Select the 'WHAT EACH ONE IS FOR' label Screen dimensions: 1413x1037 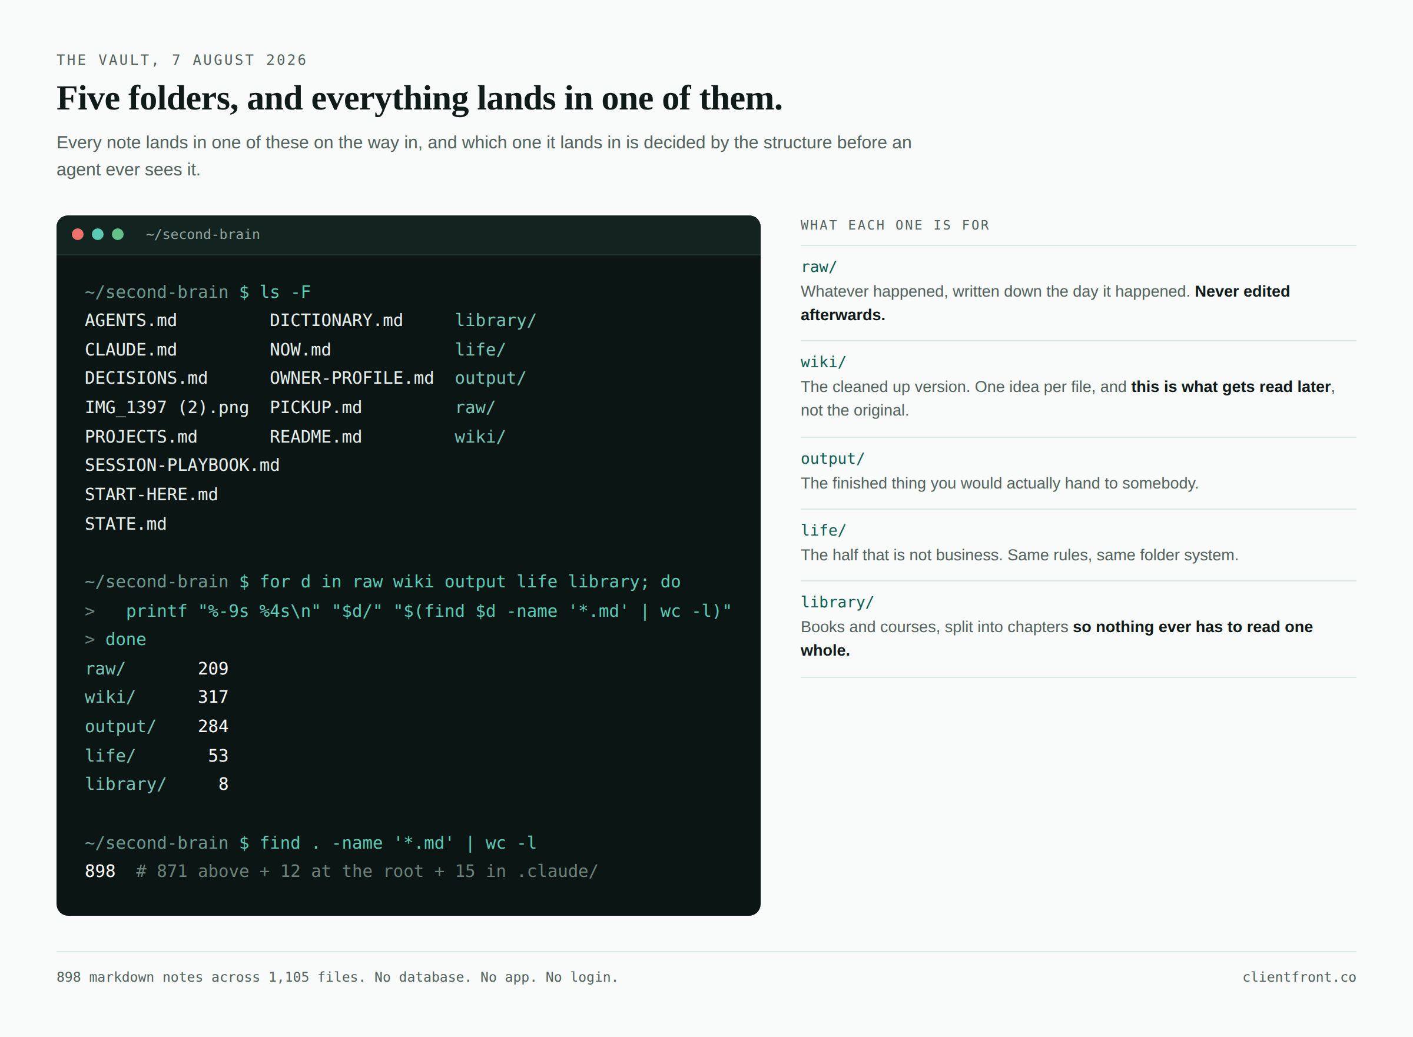click(895, 225)
